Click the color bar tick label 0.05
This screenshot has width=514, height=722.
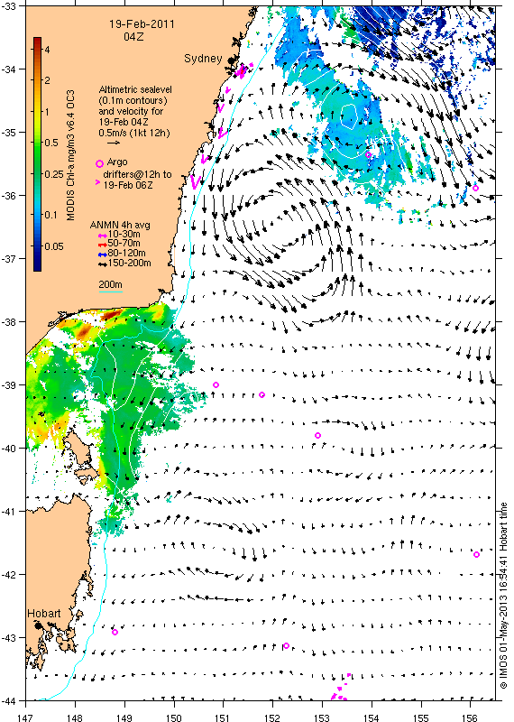pos(54,246)
